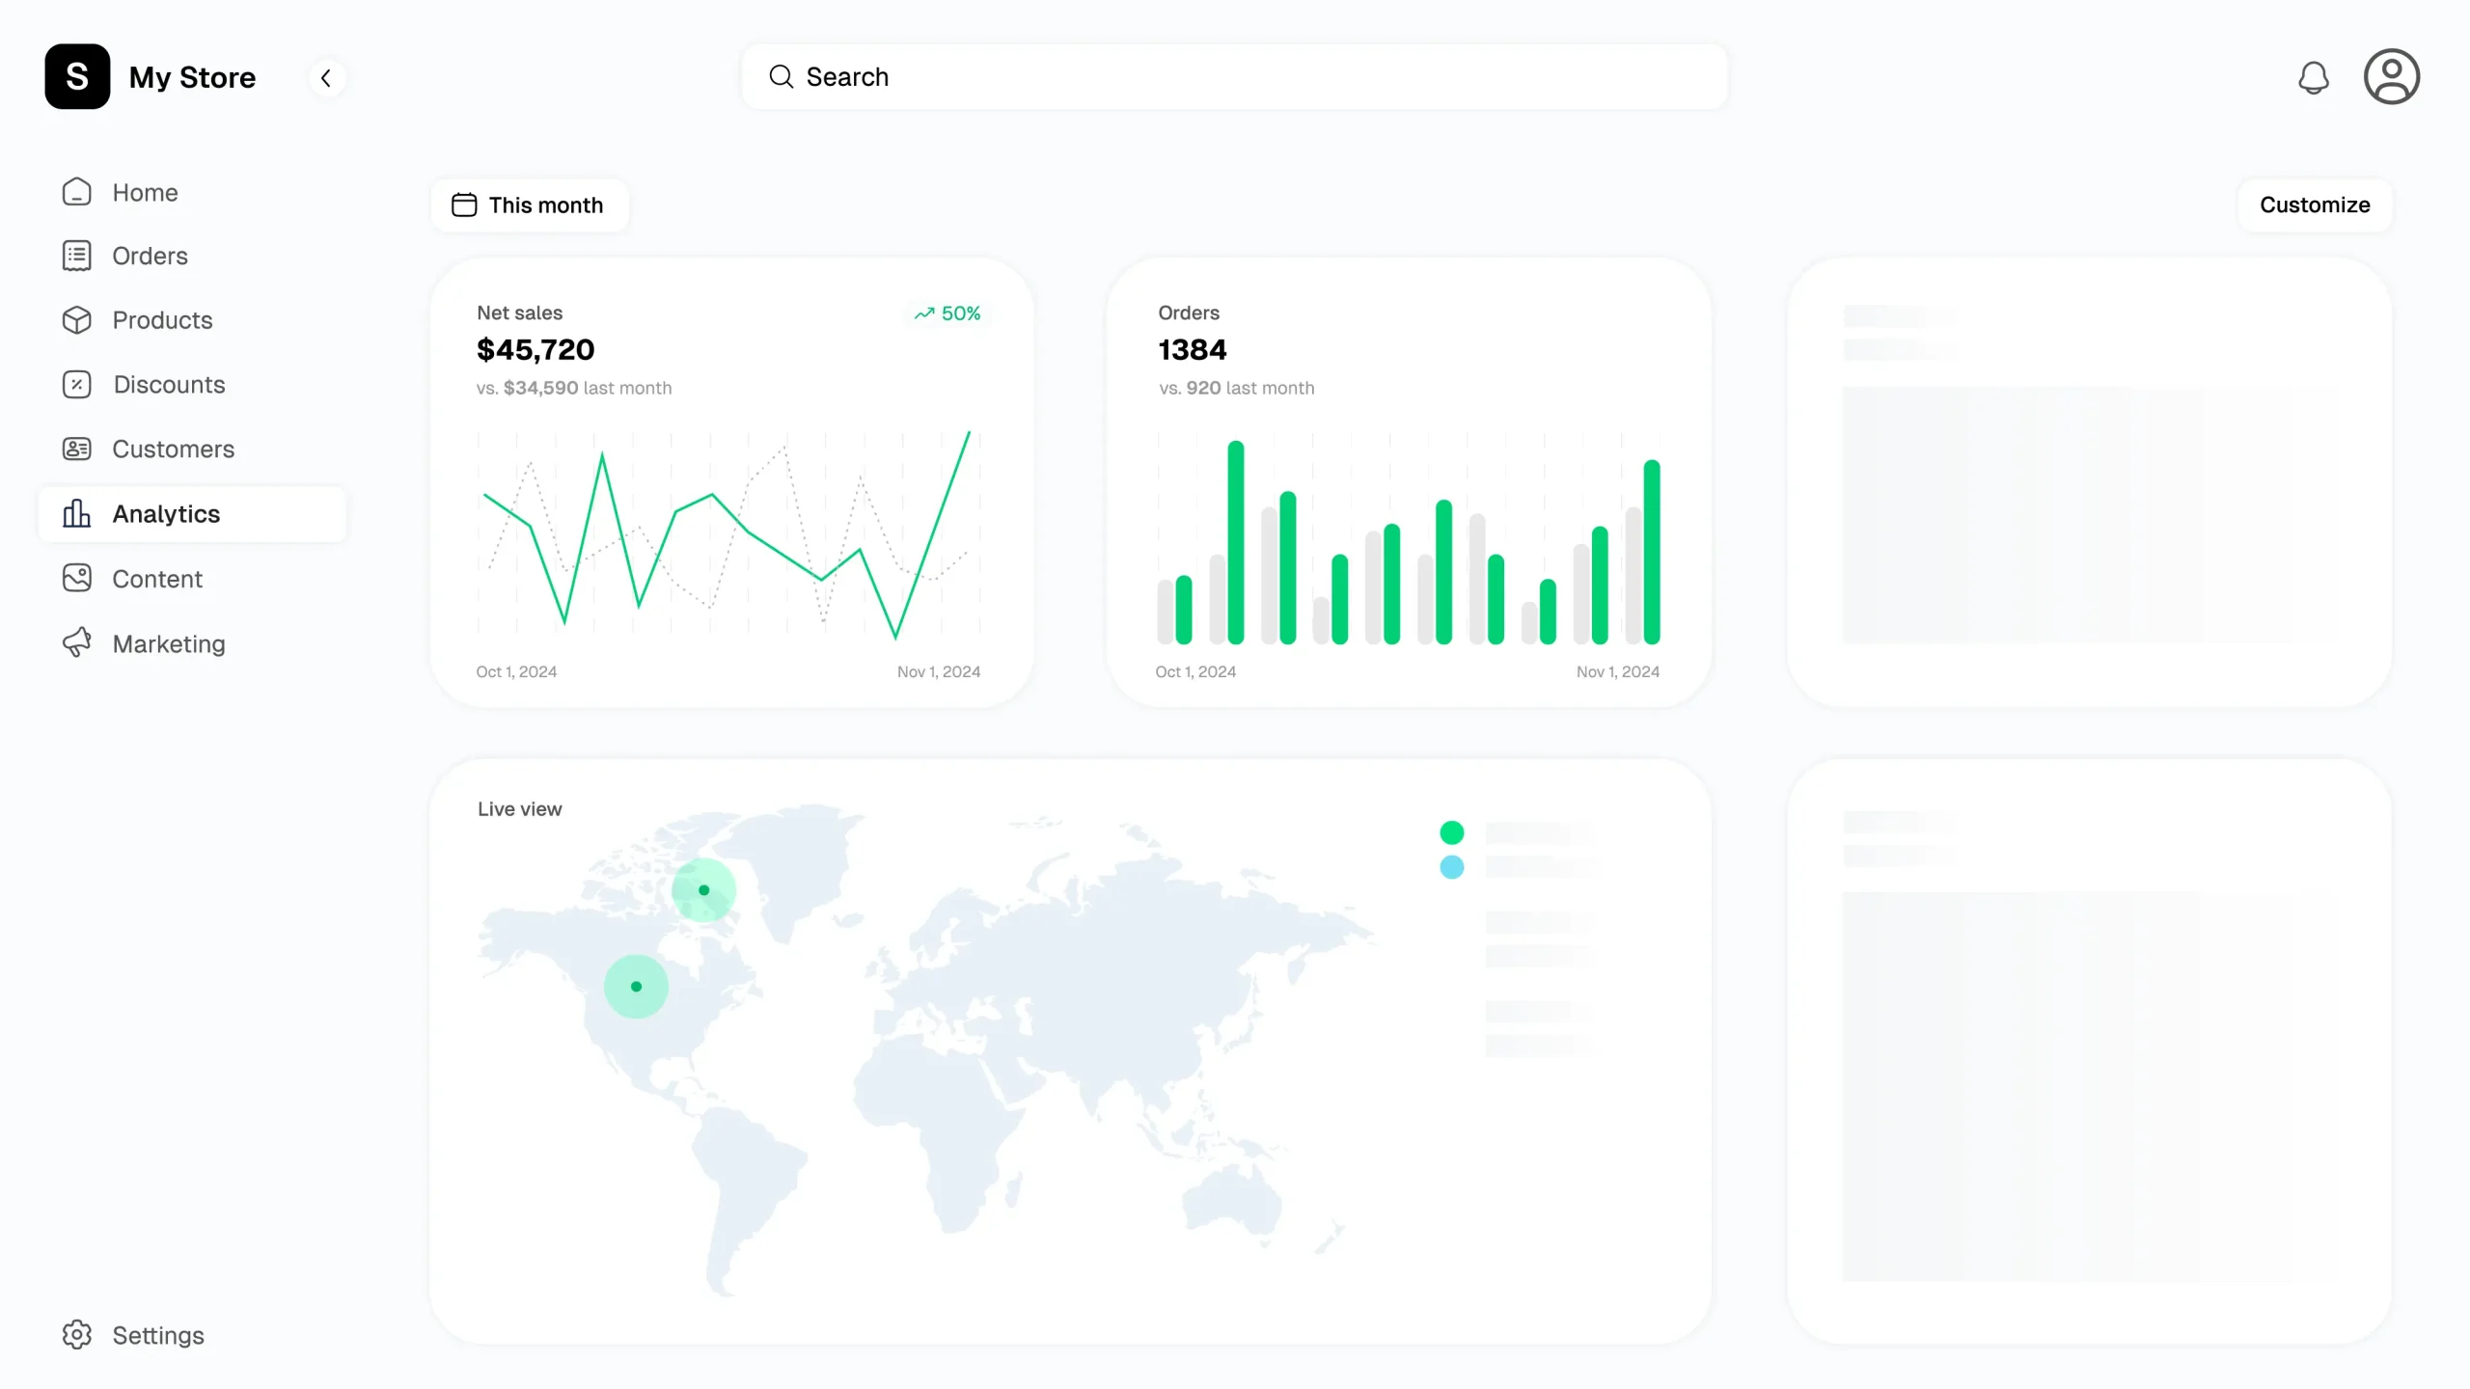Click the upper green map marker
Screen dimensions: 2470x1389
click(x=703, y=890)
